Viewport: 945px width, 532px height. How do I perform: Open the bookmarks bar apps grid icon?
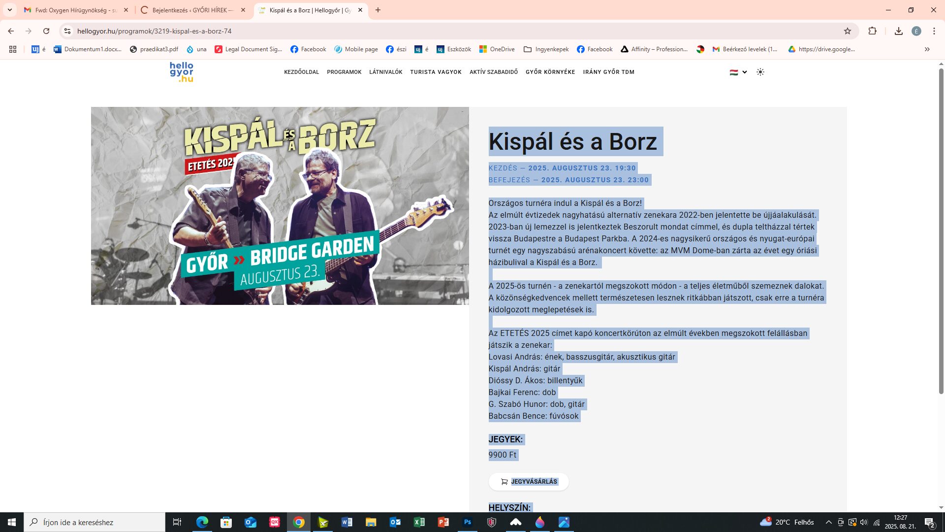click(13, 49)
